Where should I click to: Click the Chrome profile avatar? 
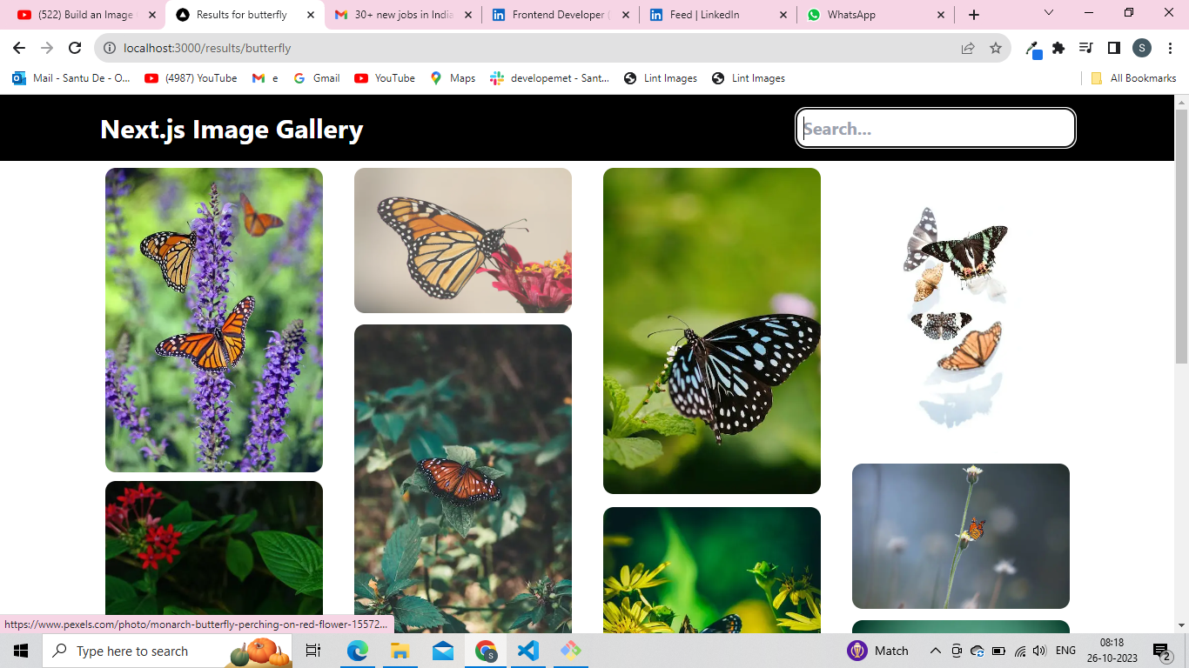(1141, 48)
